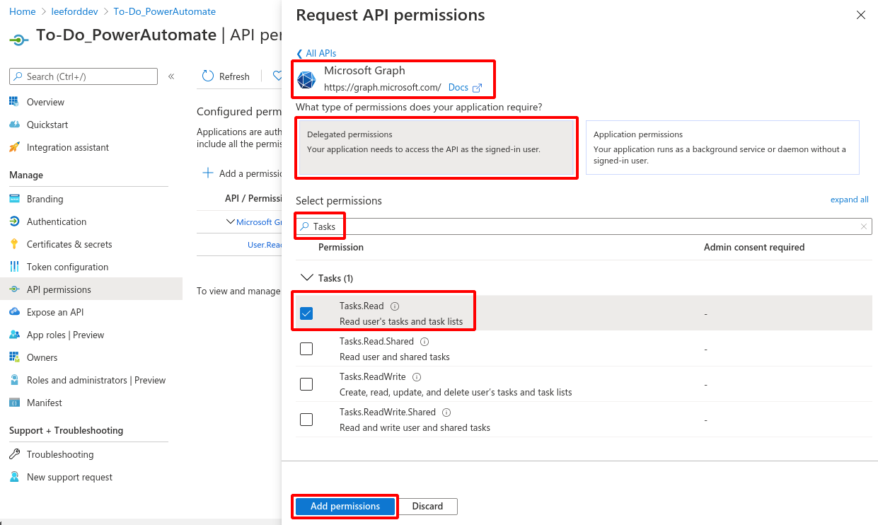Viewport: 878px width, 525px height.
Task: Click the Microsoft Graph logo icon
Action: click(x=306, y=80)
